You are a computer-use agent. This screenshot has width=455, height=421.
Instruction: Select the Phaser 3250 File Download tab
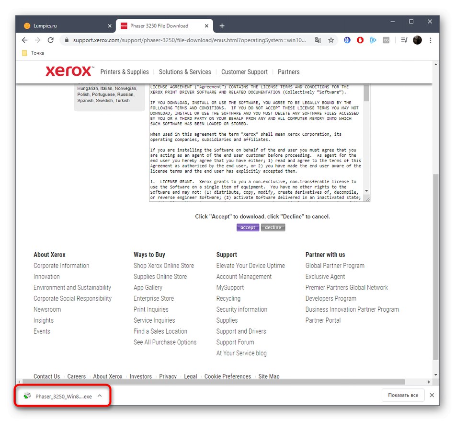(x=163, y=25)
